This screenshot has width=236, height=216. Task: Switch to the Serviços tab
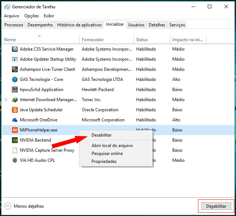[177, 25]
